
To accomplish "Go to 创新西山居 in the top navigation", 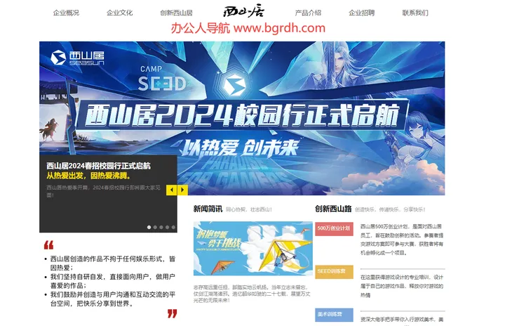I will (x=176, y=13).
